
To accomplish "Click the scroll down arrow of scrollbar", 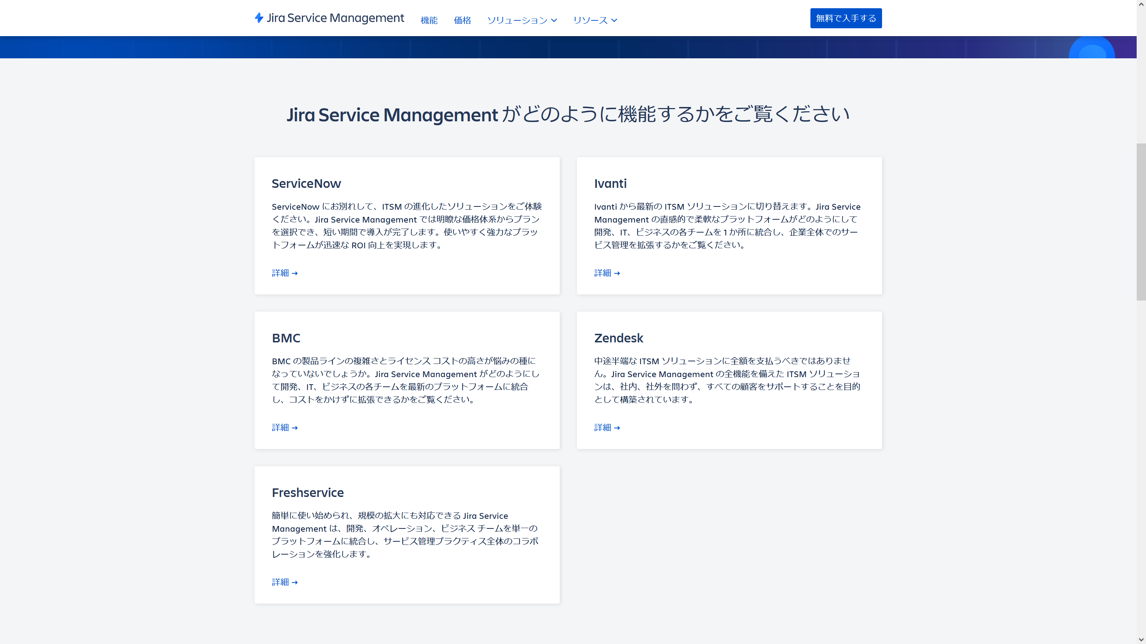I will 1141,640.
